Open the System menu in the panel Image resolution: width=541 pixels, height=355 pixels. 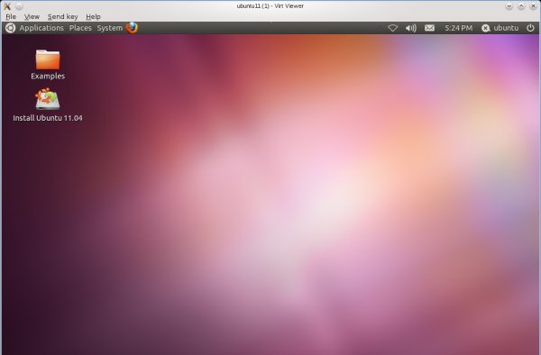point(110,28)
